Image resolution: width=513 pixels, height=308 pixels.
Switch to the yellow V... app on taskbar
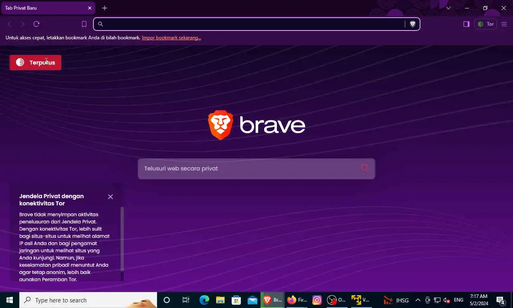coord(360,300)
